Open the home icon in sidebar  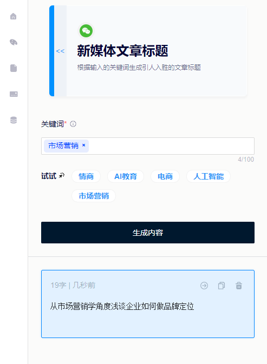[x=13, y=16]
